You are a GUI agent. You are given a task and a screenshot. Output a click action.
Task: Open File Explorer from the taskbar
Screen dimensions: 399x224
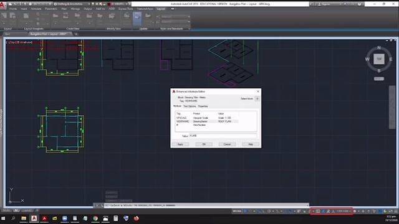24,218
